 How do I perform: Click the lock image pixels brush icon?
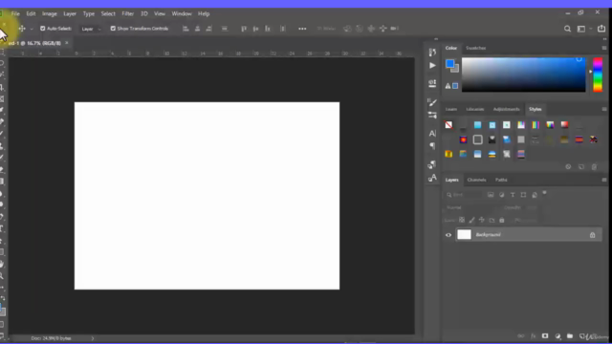click(x=471, y=220)
